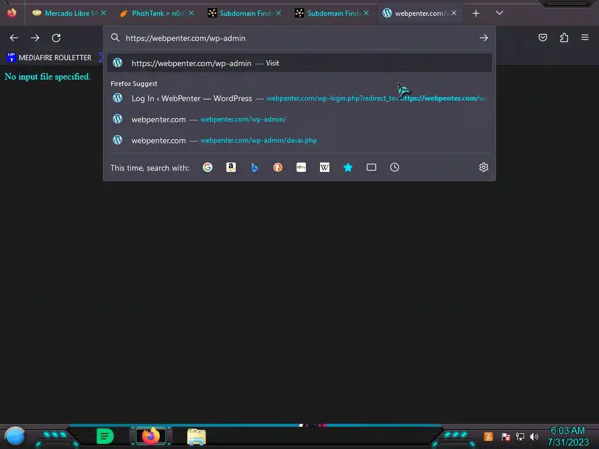Search with eBay this time
599x449 pixels.
coord(301,167)
